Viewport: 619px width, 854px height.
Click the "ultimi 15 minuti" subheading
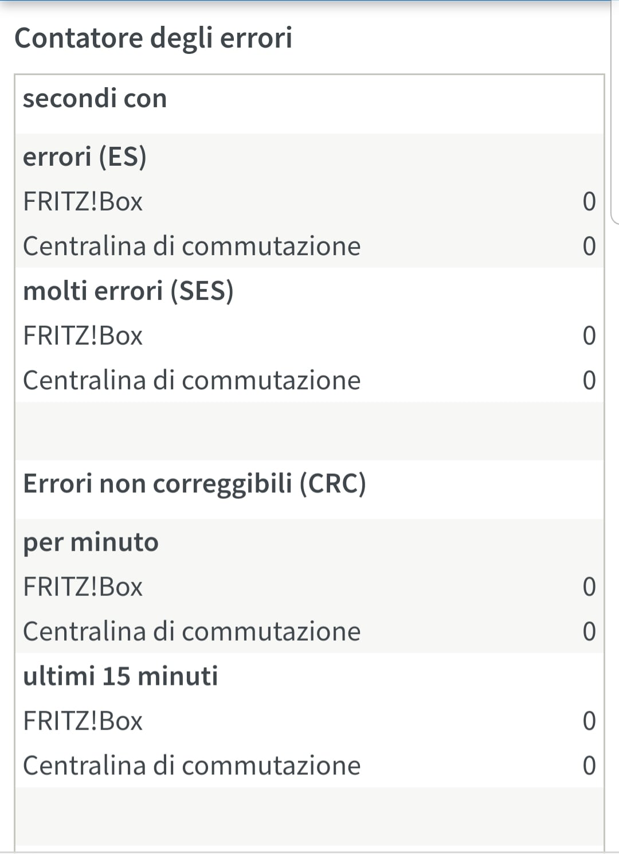pyautogui.click(x=120, y=676)
